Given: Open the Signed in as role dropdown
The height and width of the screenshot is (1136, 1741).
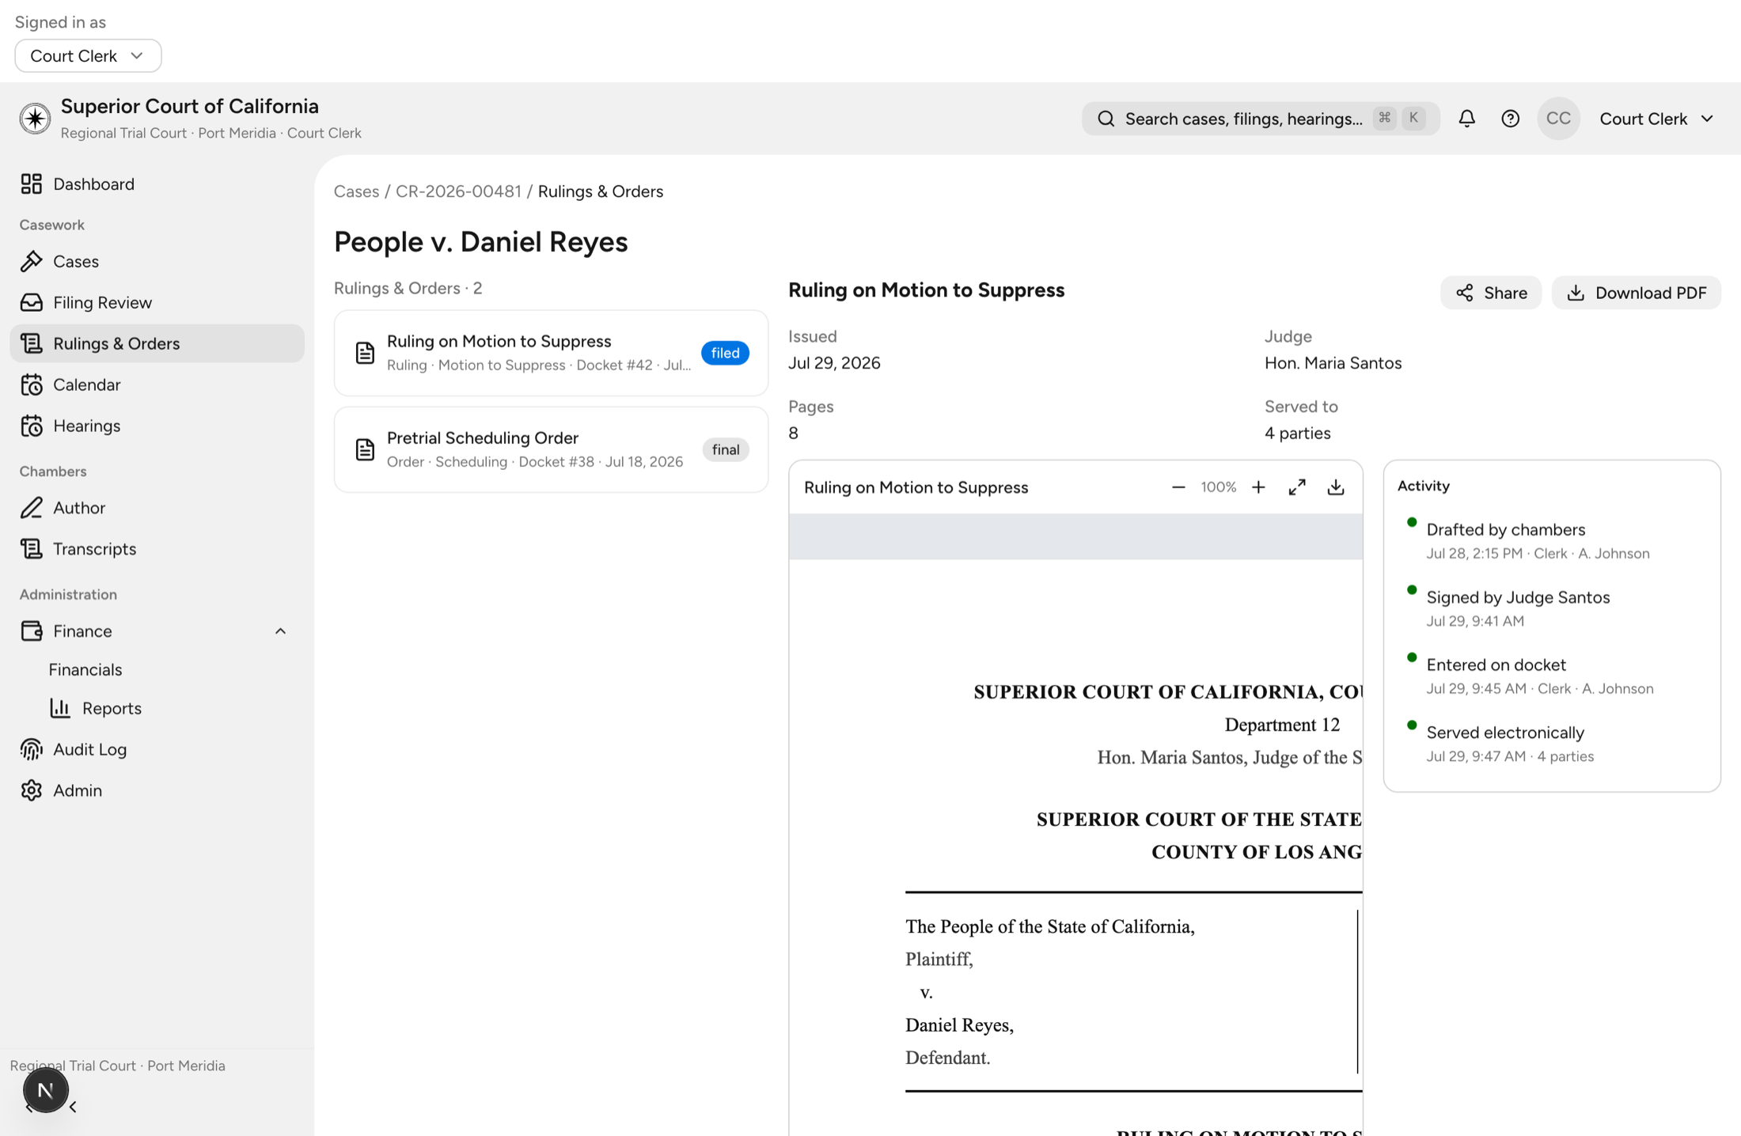Looking at the screenshot, I should coord(88,56).
